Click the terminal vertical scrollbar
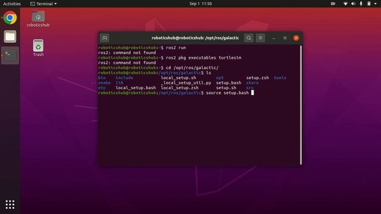This screenshot has width=381, height=214. click(301, 105)
